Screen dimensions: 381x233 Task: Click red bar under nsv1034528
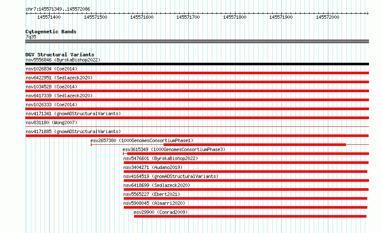(197, 91)
